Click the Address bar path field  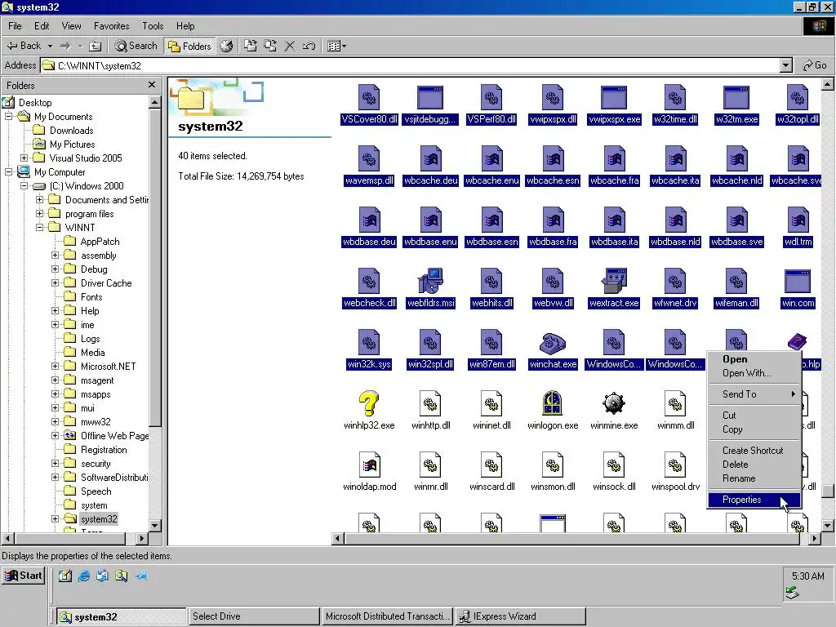411,65
